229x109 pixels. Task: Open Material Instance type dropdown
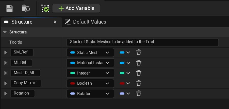(x=90, y=63)
